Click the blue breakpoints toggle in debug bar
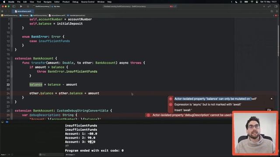The width and height of the screenshot is (280, 157). point(7,122)
